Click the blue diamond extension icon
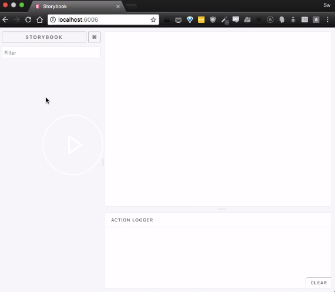The height and width of the screenshot is (292, 335). 190,19
